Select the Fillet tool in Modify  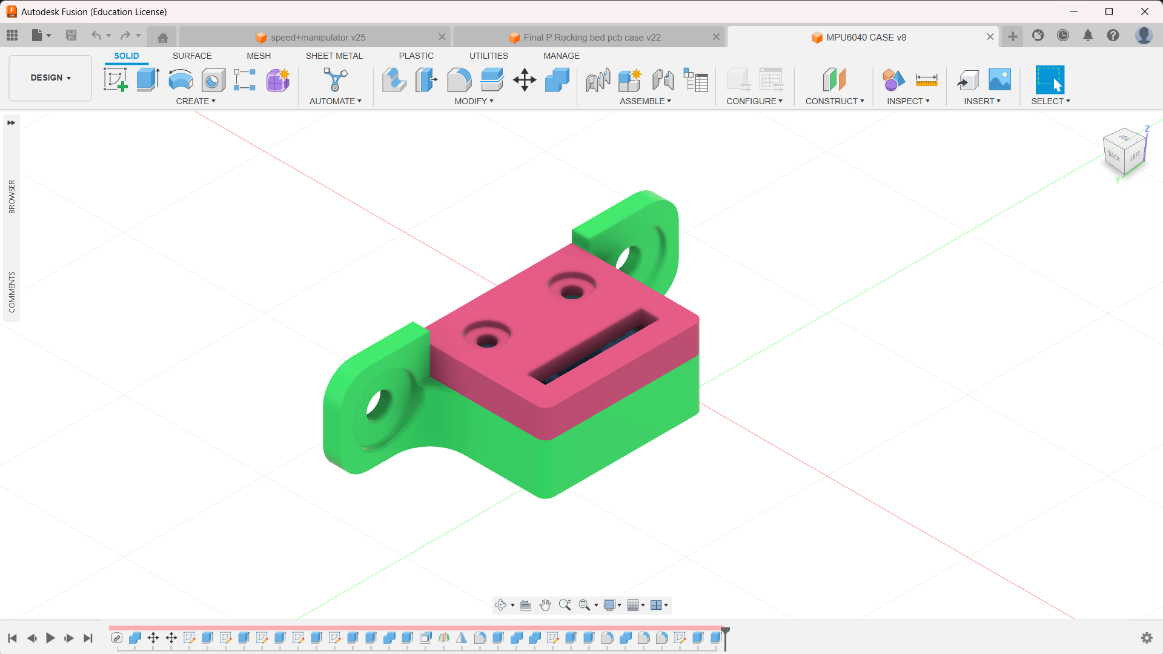(459, 80)
